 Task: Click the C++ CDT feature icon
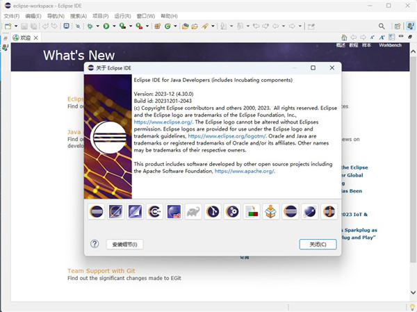pos(154,212)
